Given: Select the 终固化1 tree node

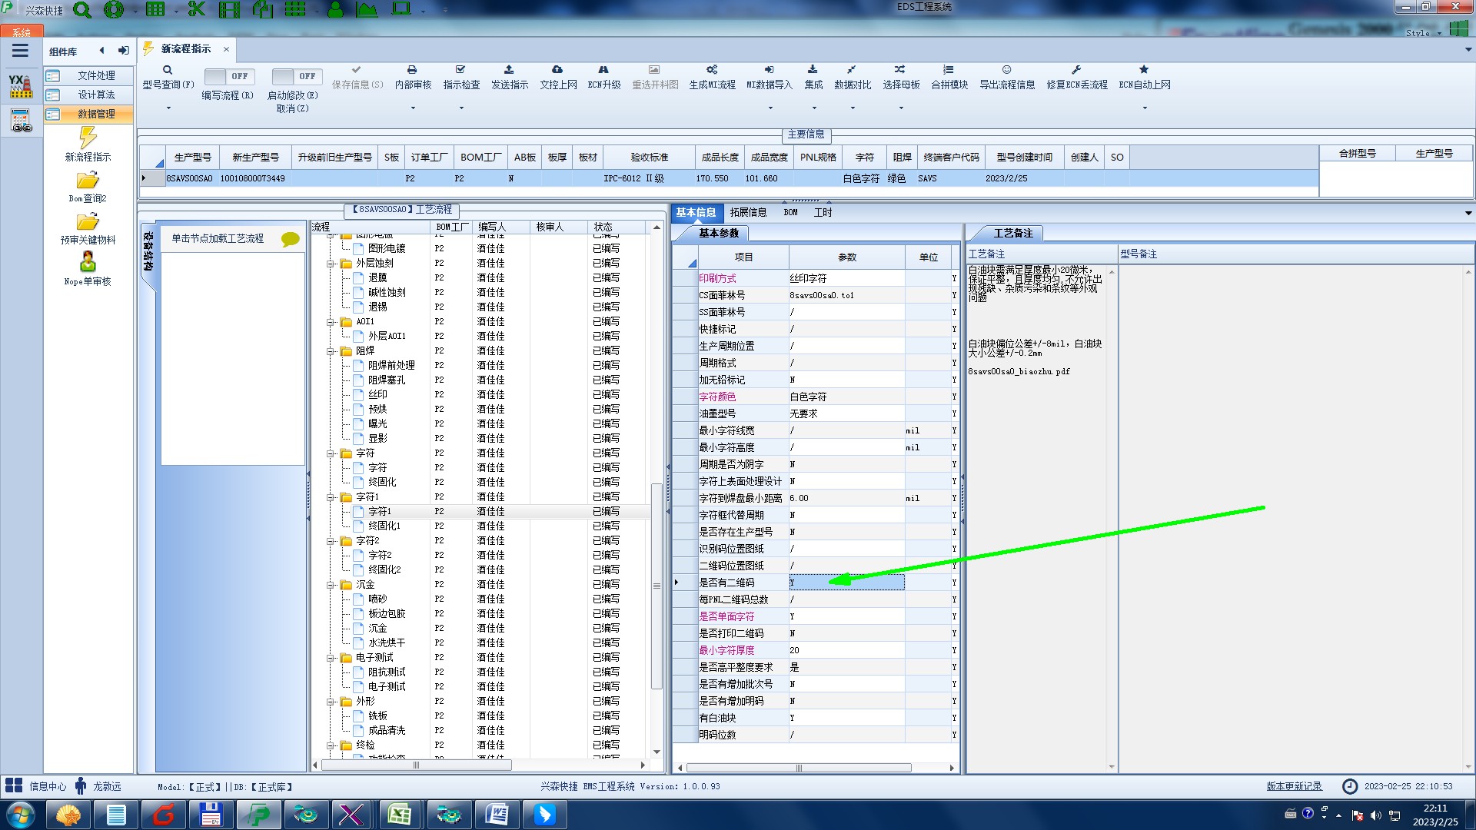Looking at the screenshot, I should [x=384, y=526].
